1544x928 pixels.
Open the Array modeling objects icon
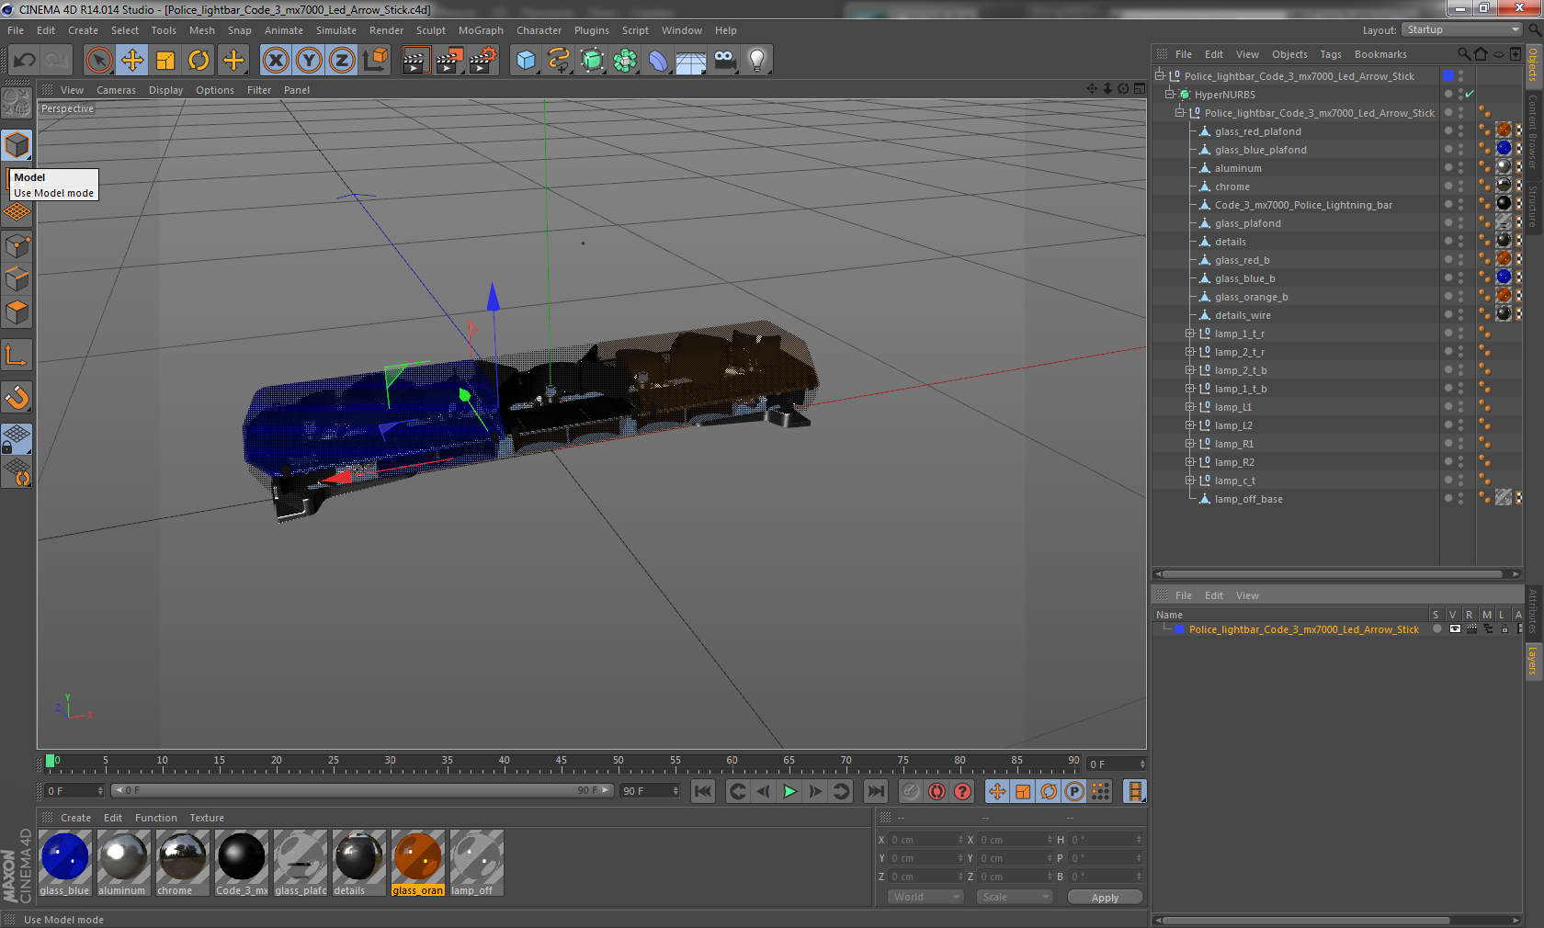[x=625, y=61]
